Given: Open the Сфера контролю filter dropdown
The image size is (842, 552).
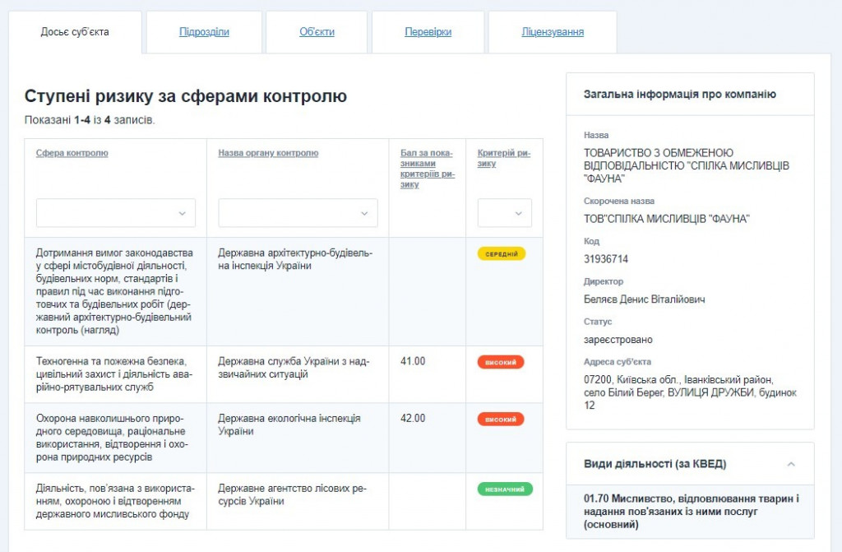Looking at the screenshot, I should click(x=116, y=213).
